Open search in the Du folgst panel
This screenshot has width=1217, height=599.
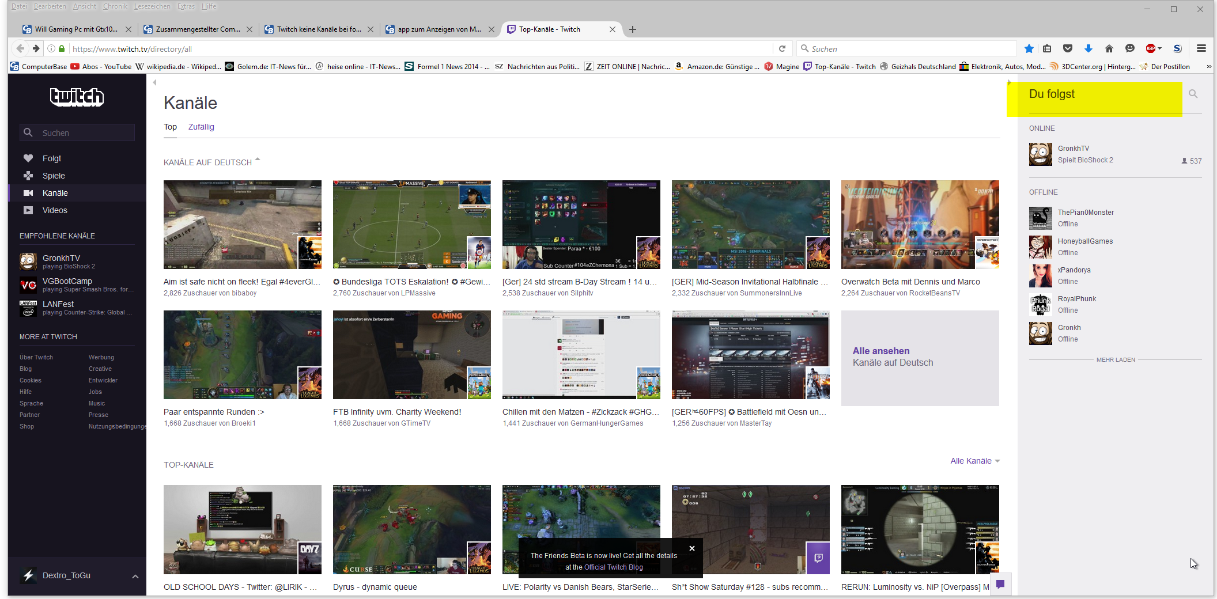pos(1193,94)
